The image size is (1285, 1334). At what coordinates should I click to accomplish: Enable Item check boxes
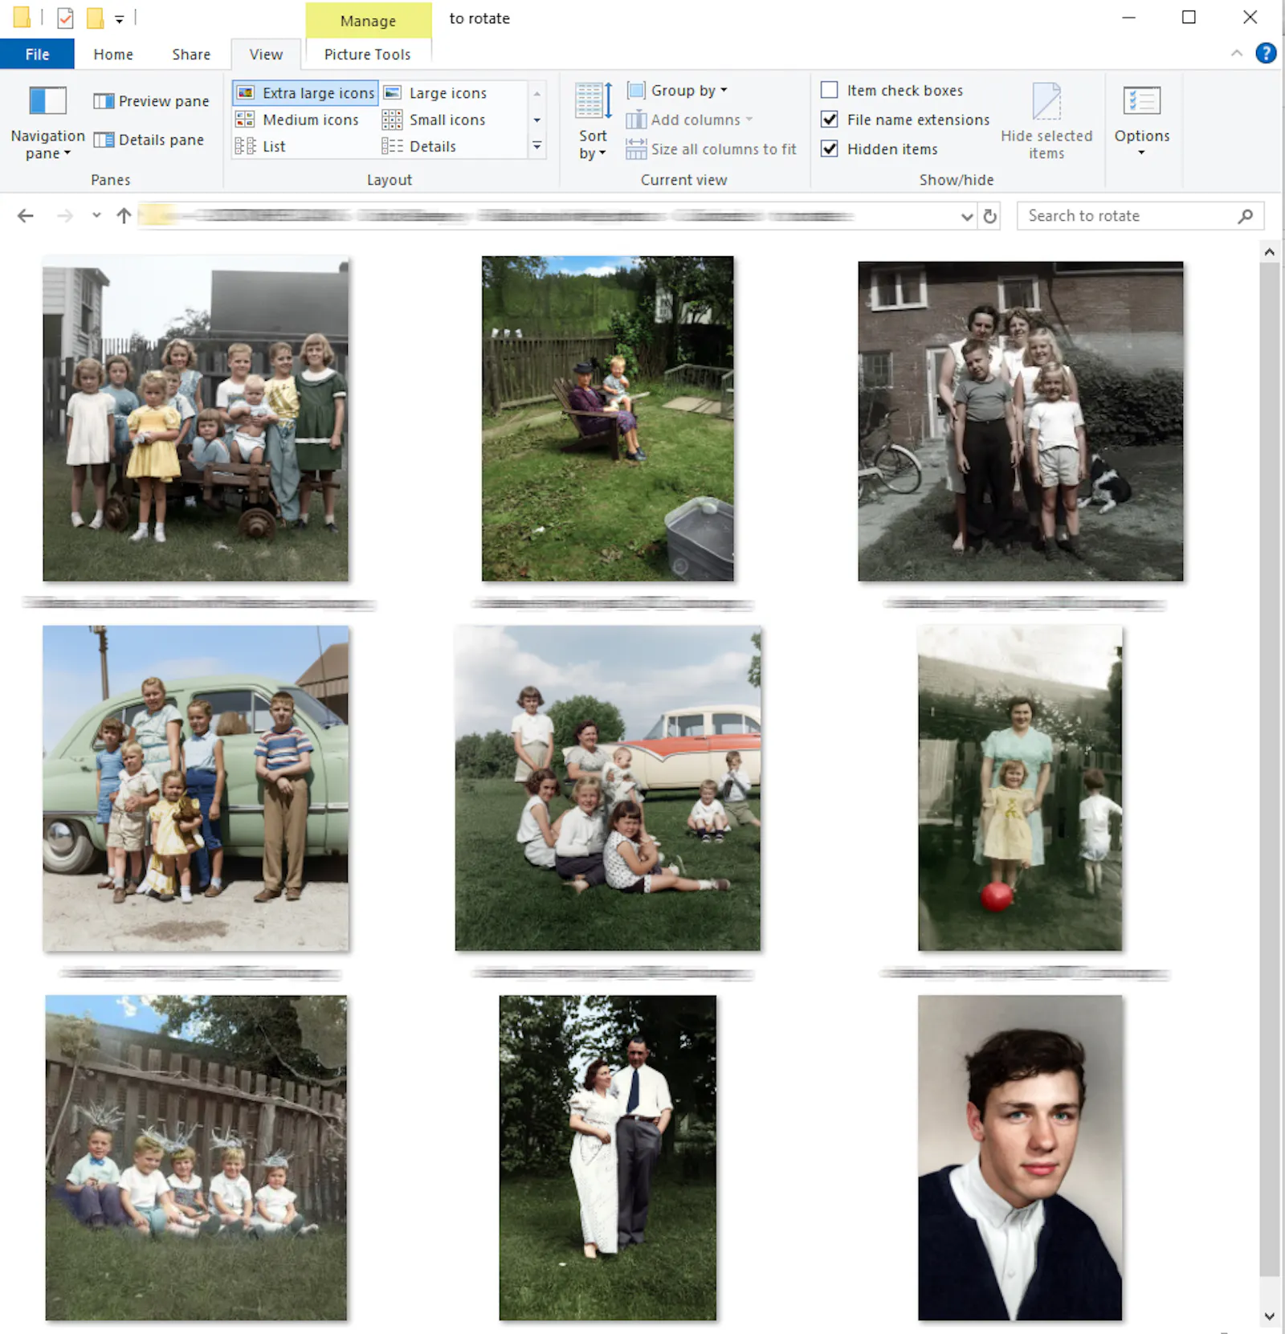(x=830, y=90)
